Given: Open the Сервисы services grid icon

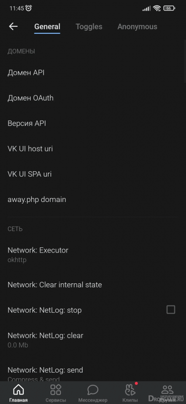Looking at the screenshot, I should click(55, 389).
